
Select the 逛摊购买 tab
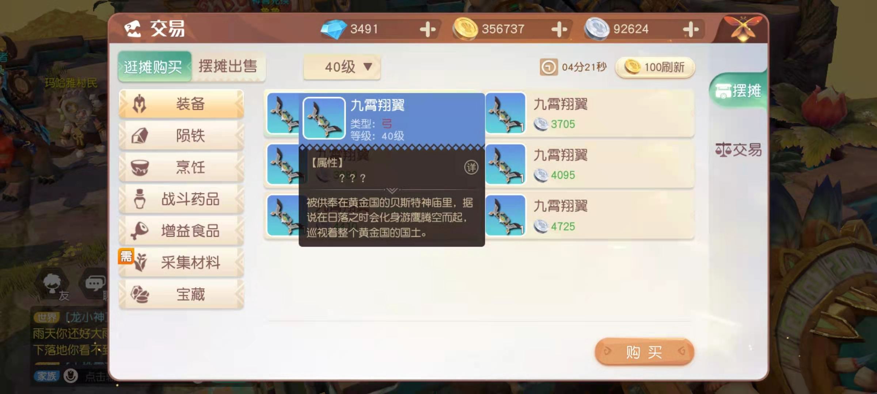[154, 67]
